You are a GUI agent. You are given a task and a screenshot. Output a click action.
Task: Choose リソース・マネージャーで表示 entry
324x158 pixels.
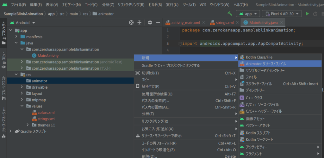[x=186, y=136]
